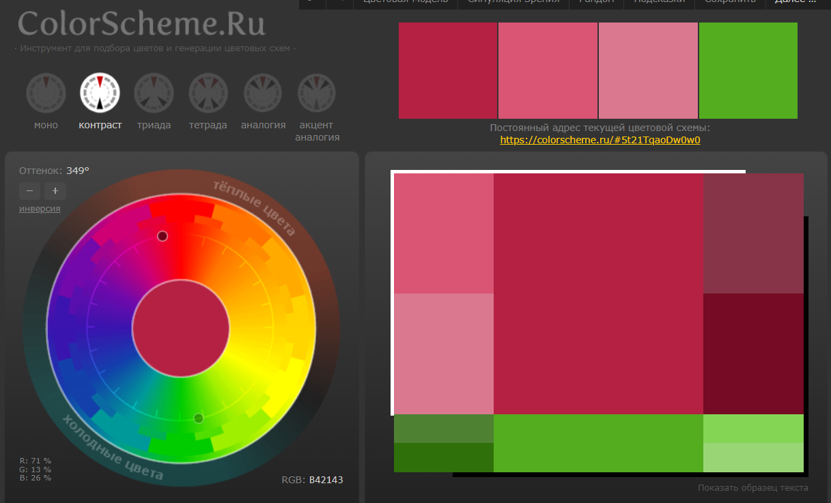Open the Сохранить menu tab

pos(730,2)
